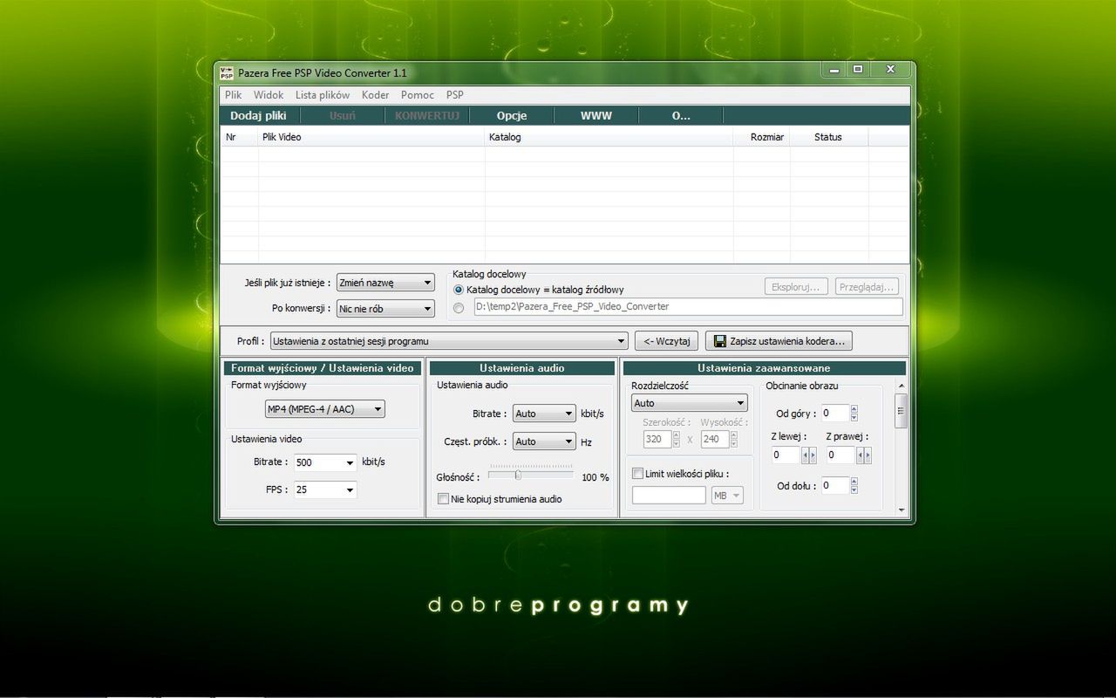Screen dimensions: 1116x698
Task: Click the Szerokość width field
Action: point(657,440)
